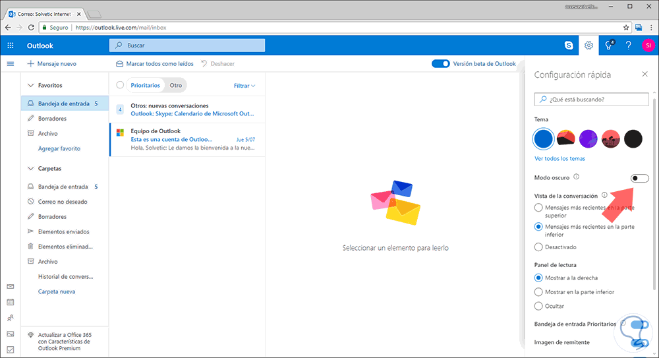Image resolution: width=659 pixels, height=358 pixels.
Task: Select Mensajes más recientes en la parte superior
Action: click(x=538, y=208)
